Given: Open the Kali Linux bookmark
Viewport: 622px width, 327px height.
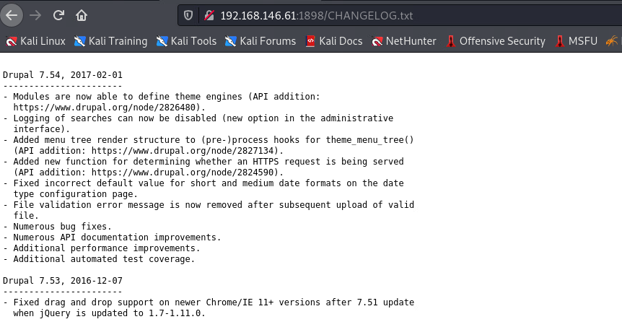Looking at the screenshot, I should click(x=35, y=41).
